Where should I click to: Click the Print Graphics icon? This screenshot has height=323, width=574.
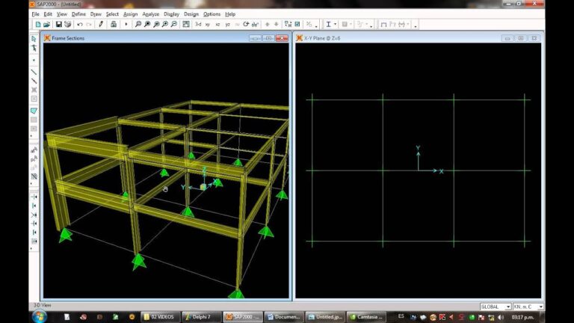[x=68, y=25]
